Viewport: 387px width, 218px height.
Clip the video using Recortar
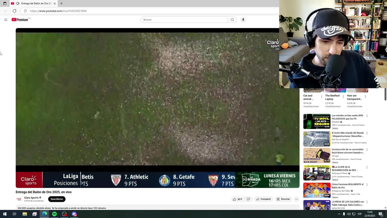(x=283, y=199)
